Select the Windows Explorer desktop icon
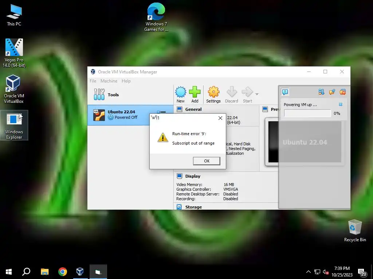The width and height of the screenshot is (373, 279). point(14,125)
